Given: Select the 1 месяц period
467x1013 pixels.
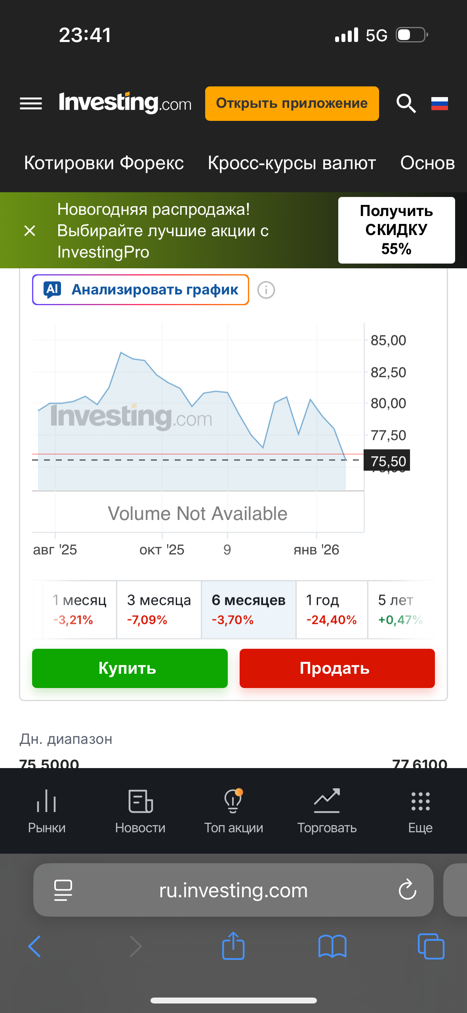Looking at the screenshot, I should (80, 610).
